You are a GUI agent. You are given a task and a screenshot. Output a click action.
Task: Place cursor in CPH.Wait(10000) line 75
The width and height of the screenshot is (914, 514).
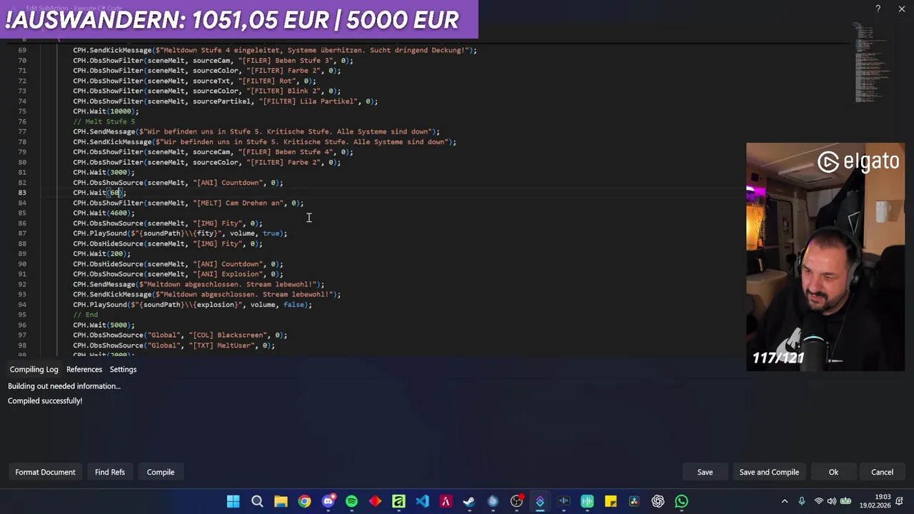[x=106, y=111]
